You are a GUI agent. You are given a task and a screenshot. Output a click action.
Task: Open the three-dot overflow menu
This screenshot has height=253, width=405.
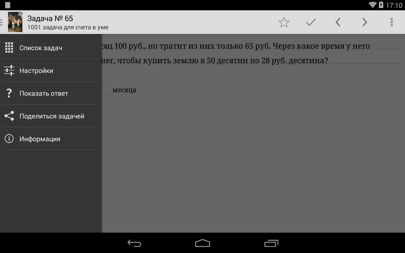392,22
